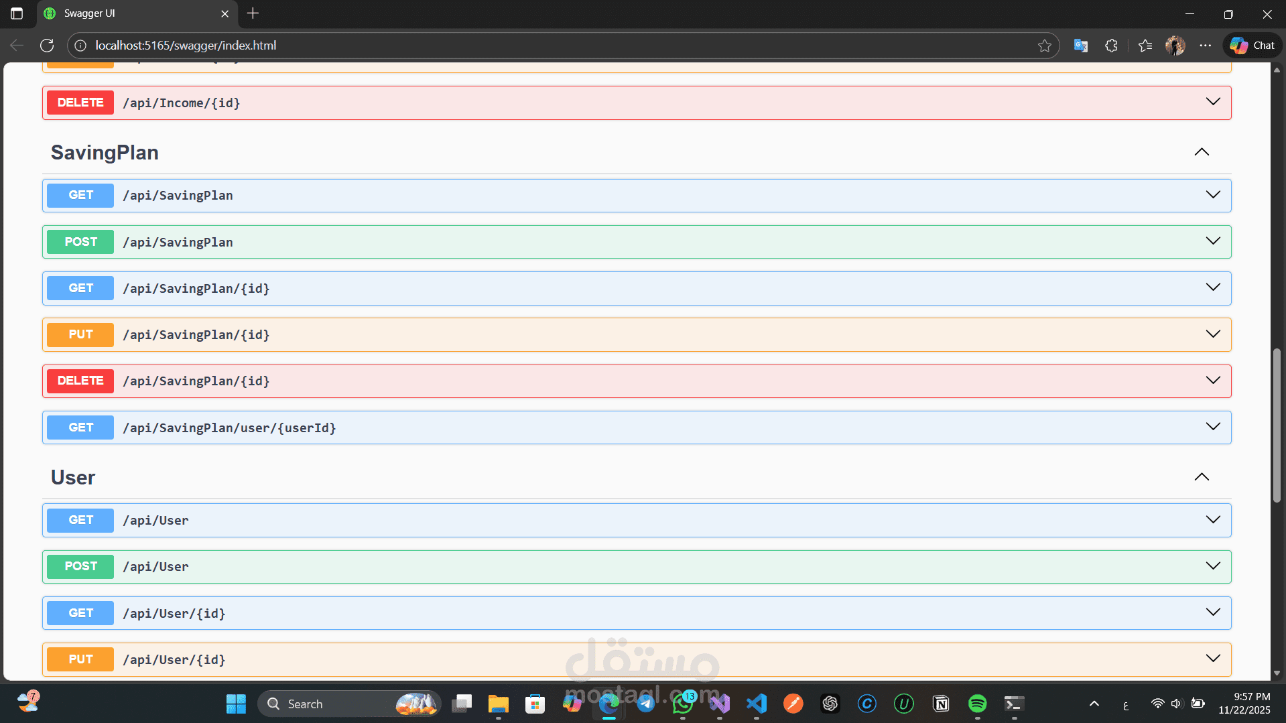Image resolution: width=1286 pixels, height=723 pixels.
Task: Open the favorites list icon
Action: coord(1145,46)
